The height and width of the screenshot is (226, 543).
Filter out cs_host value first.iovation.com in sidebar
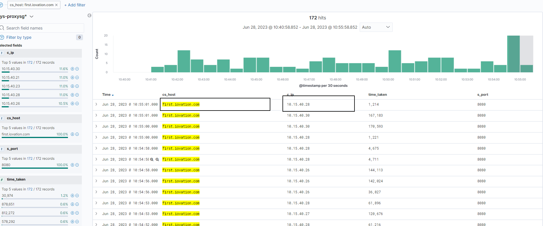tap(77, 134)
